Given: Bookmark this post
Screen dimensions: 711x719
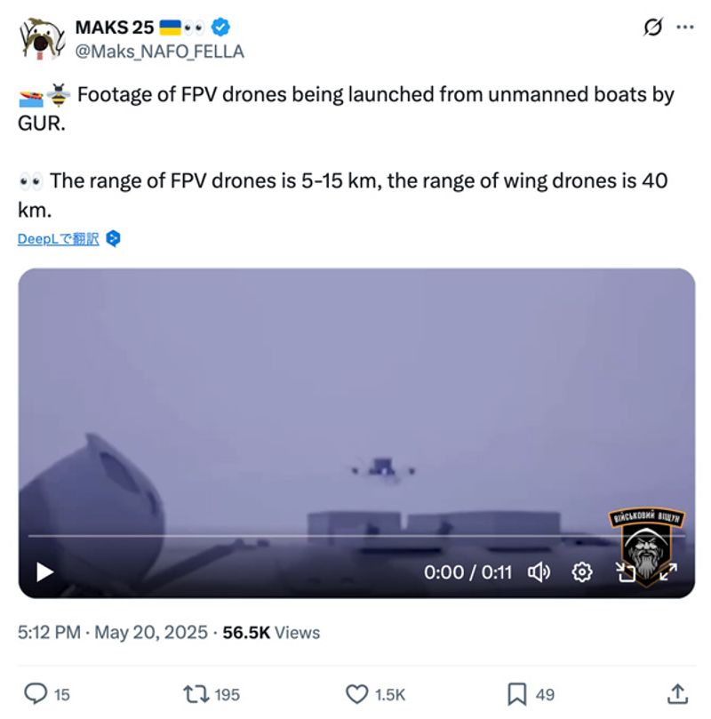Looking at the screenshot, I should click(516, 694).
